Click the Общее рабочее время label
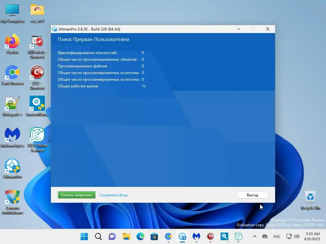The image size is (326, 244). 78,86
